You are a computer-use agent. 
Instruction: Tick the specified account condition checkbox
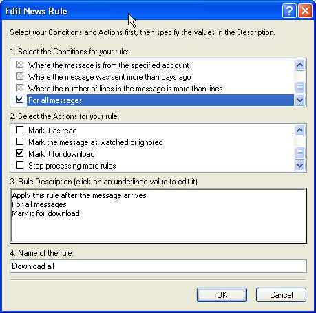point(20,65)
